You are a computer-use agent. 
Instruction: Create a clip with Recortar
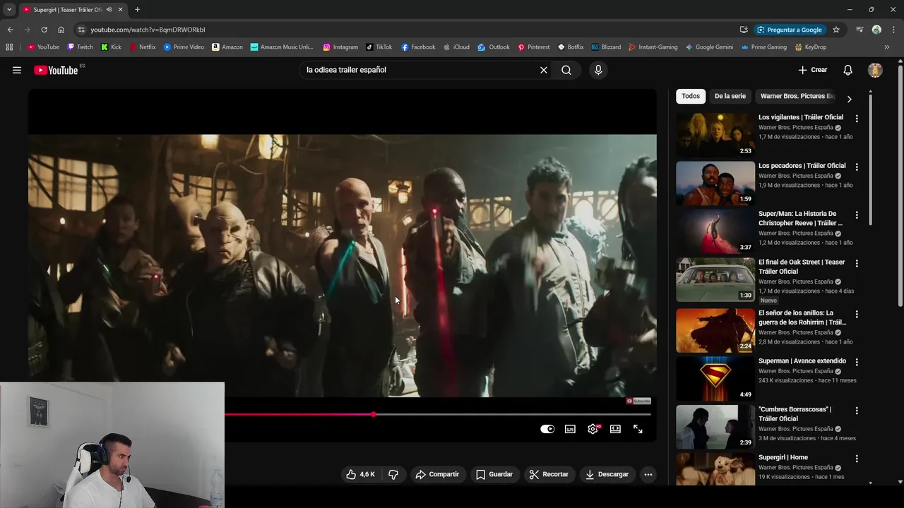coord(549,474)
